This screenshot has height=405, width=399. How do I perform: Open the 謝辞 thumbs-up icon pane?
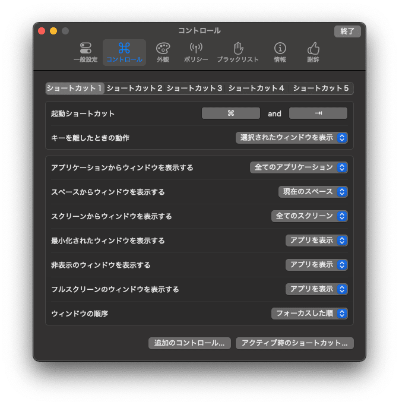(x=313, y=52)
